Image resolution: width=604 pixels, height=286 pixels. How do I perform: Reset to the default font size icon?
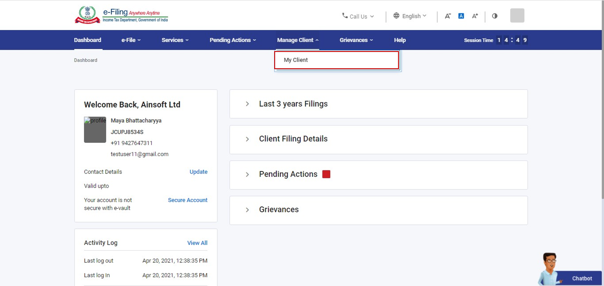461,16
